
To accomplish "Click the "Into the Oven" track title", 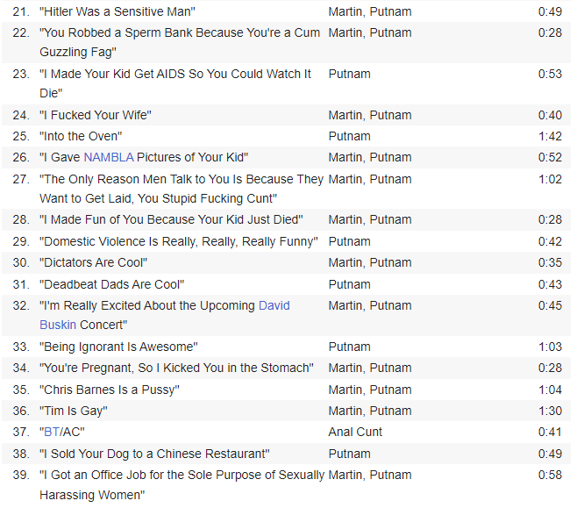I will [81, 136].
